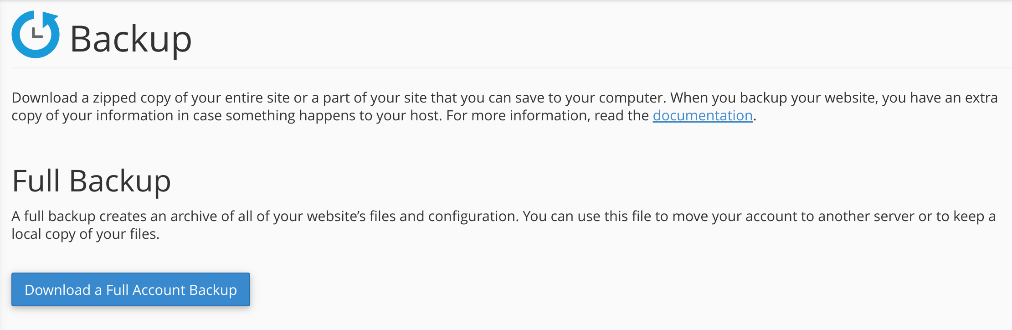Open the documentation link
Viewport: 1012px width, 330px height.
[x=702, y=116]
